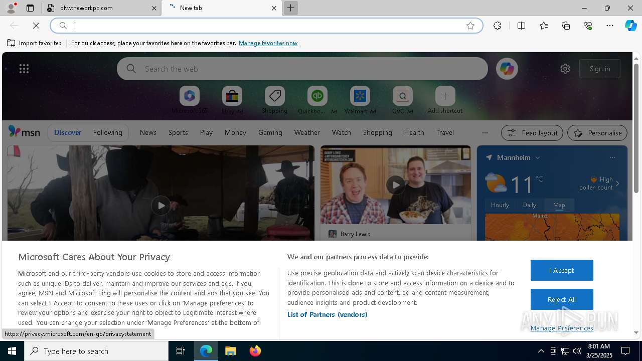Image resolution: width=642 pixels, height=361 pixels.
Task: Click the Feed layout button
Action: (532, 133)
